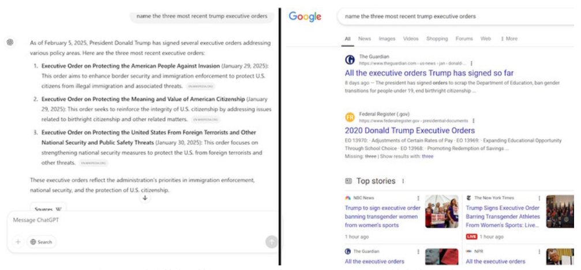Switch to the News tab

pyautogui.click(x=364, y=39)
